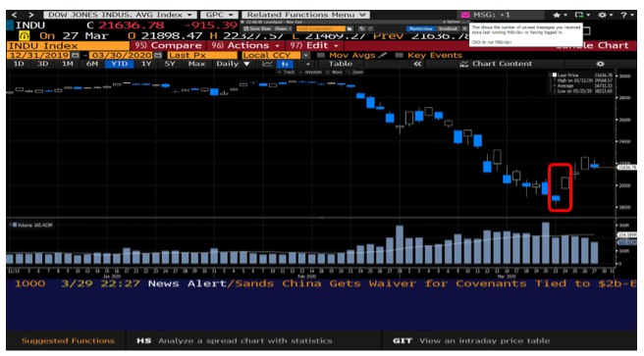Viewport: 644px width, 356px height.
Task: Click the Launchpad folder icon
Action: (x=349, y=28)
